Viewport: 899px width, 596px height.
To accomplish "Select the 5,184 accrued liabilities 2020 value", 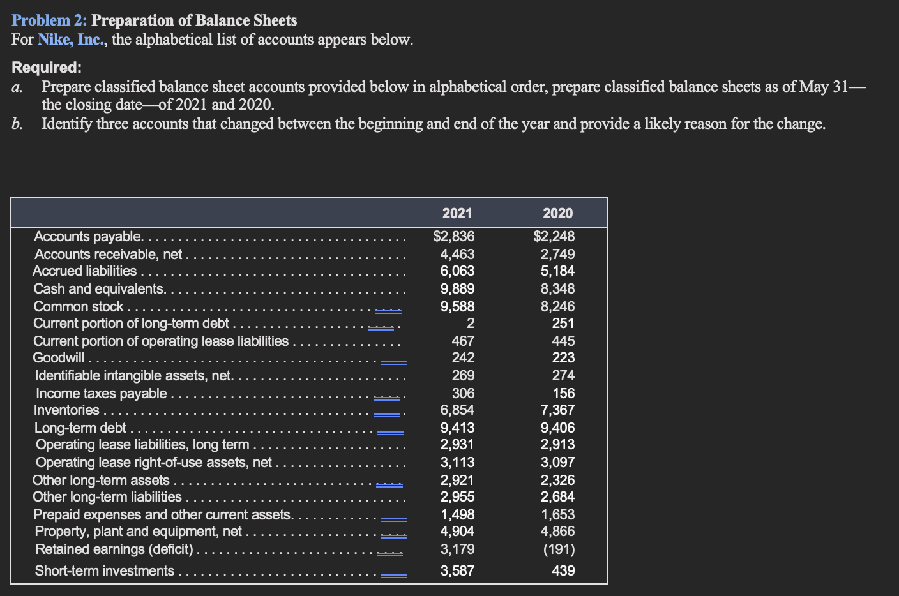I will pos(558,271).
